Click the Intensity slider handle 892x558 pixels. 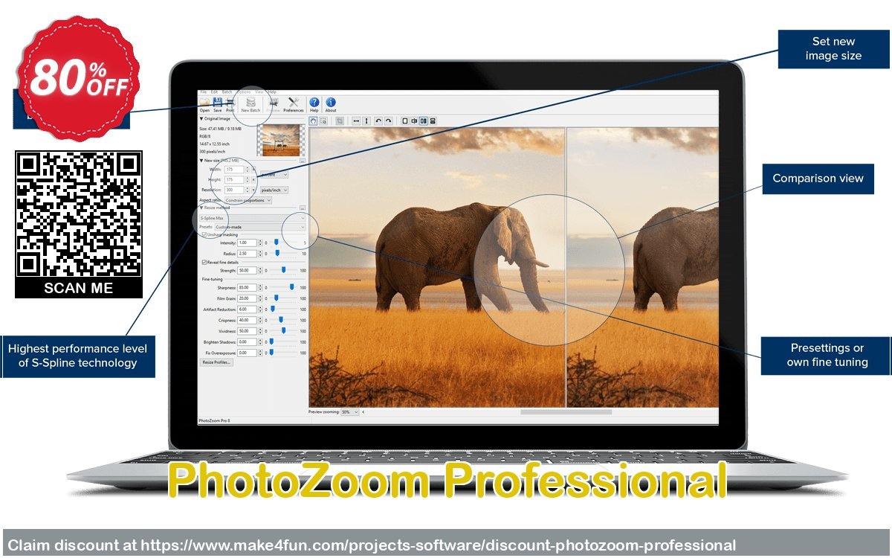point(276,242)
